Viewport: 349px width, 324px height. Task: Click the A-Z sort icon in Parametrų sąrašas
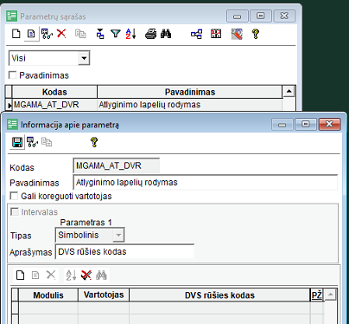click(130, 34)
